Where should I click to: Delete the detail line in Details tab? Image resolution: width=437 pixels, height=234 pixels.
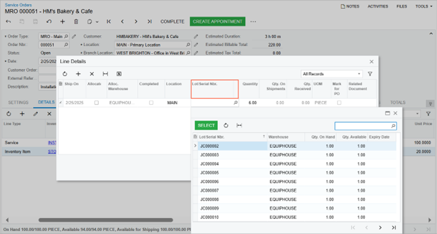[49, 114]
